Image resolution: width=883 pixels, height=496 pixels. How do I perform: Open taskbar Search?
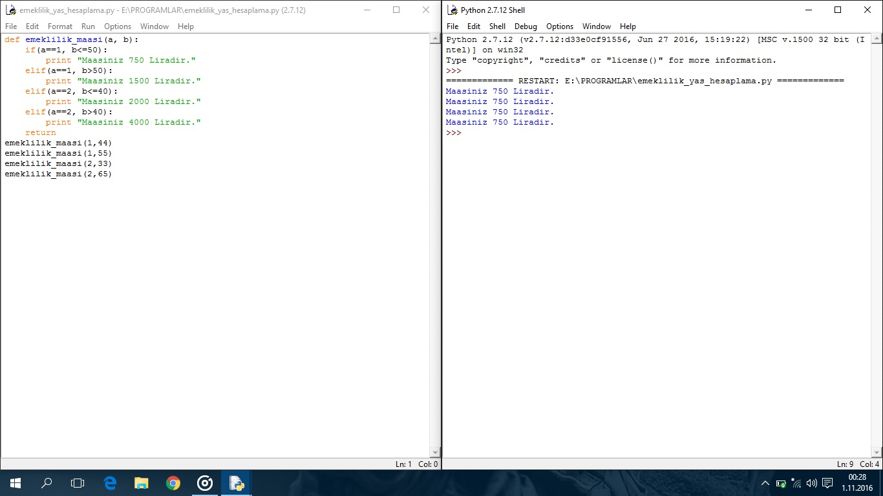pyautogui.click(x=47, y=483)
